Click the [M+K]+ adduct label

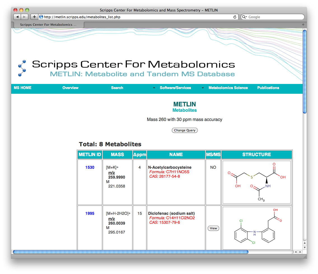click(112, 167)
